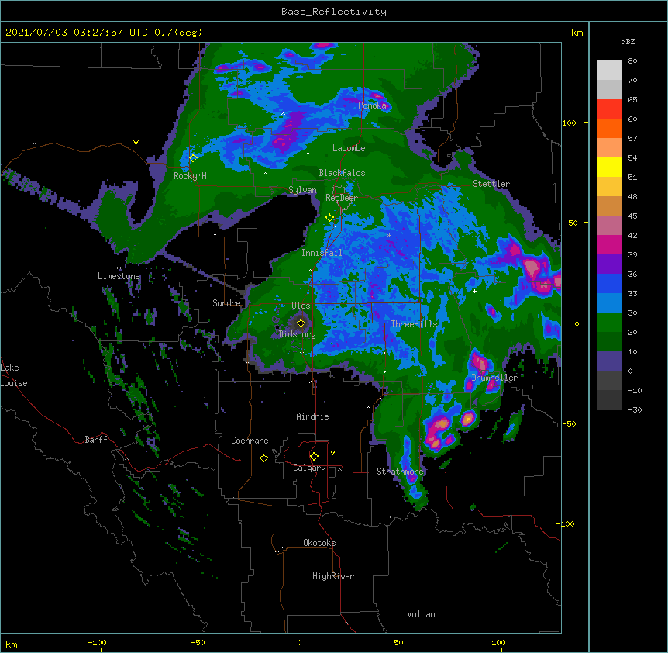Click the Didsbury city label
The width and height of the screenshot is (668, 653).
(x=298, y=334)
